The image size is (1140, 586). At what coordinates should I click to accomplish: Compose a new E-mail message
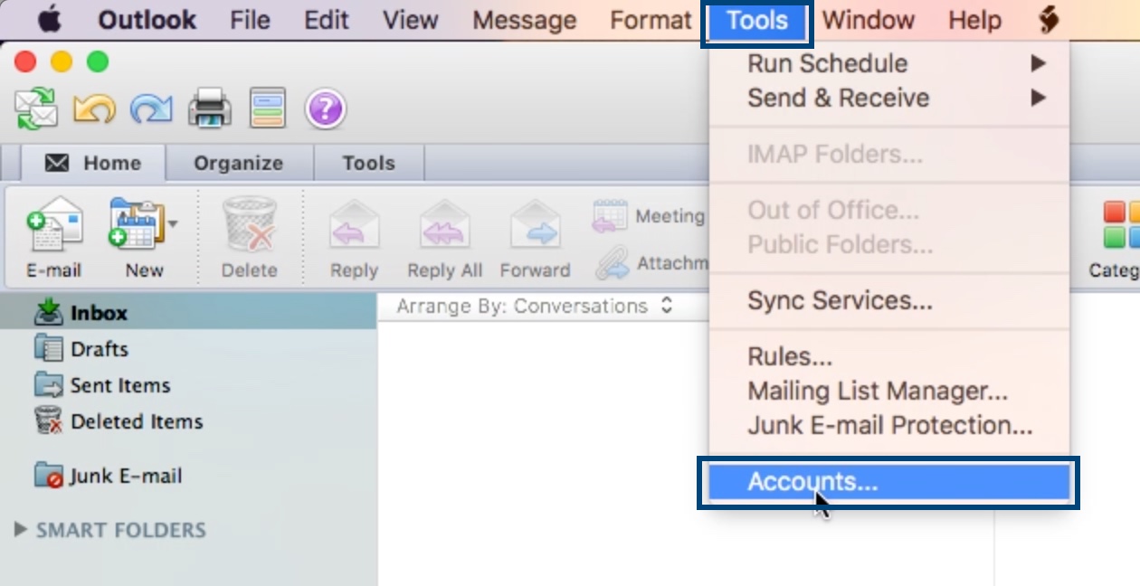52,235
